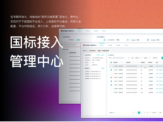
Task: Focus the device search input in front window
Action: coord(121,58)
